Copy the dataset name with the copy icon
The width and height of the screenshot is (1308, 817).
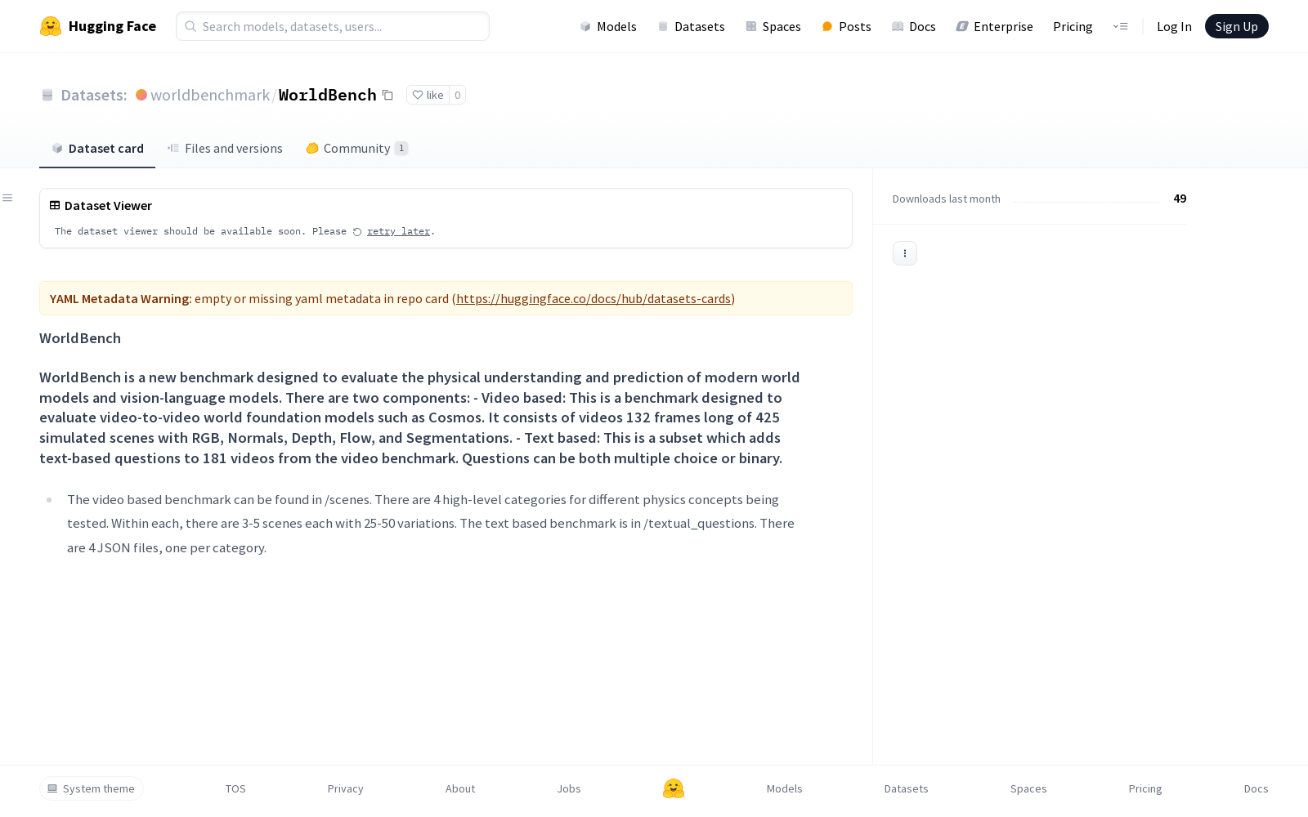(387, 96)
